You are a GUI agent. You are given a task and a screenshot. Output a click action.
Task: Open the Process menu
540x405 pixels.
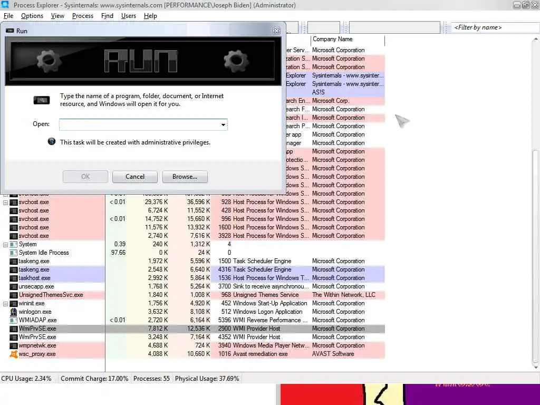click(83, 16)
